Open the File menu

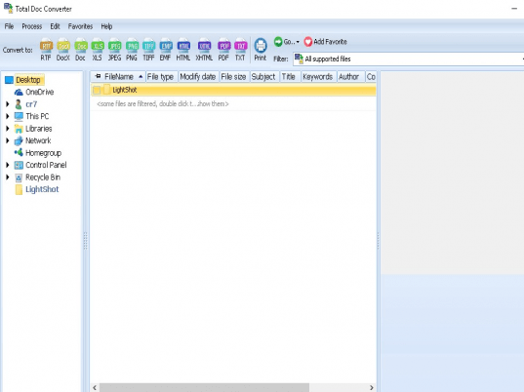point(9,26)
